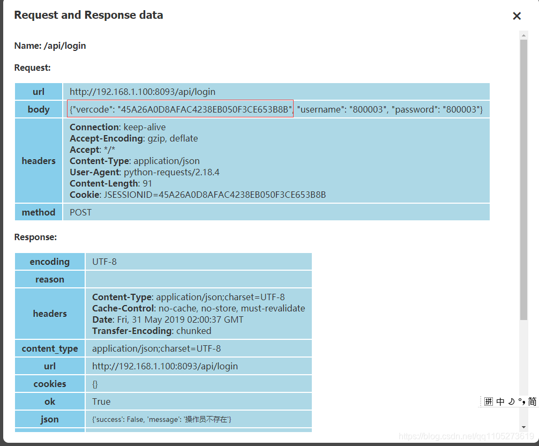Click the POST method value
Image resolution: width=539 pixels, height=446 pixels.
tap(80, 212)
